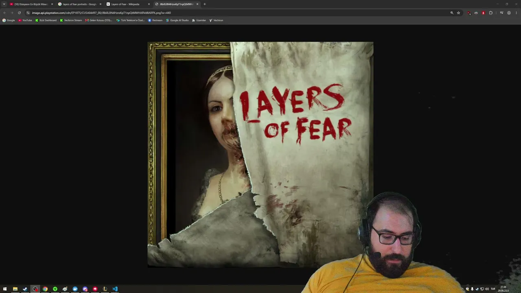Open the volume control in system tray
The width and height of the screenshot is (521, 293).
coord(487,289)
